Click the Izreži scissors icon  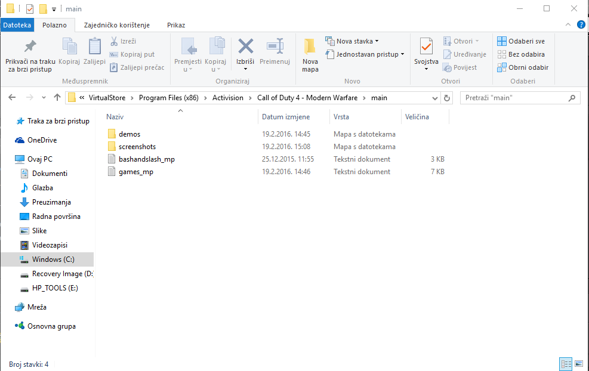pos(114,41)
